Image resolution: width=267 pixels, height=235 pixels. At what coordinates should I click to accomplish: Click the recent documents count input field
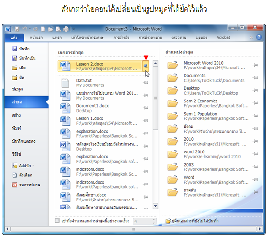pyautogui.click(x=143, y=221)
